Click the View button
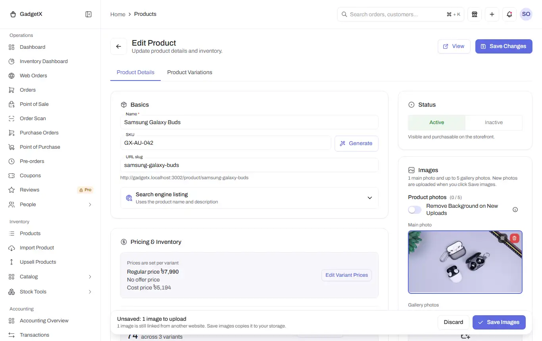 point(454,46)
